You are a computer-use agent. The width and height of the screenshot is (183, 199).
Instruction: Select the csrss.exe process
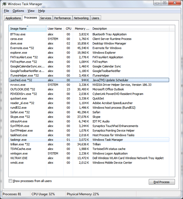coord(89,39)
